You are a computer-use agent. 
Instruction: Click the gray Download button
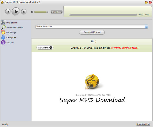(x=57, y=12)
